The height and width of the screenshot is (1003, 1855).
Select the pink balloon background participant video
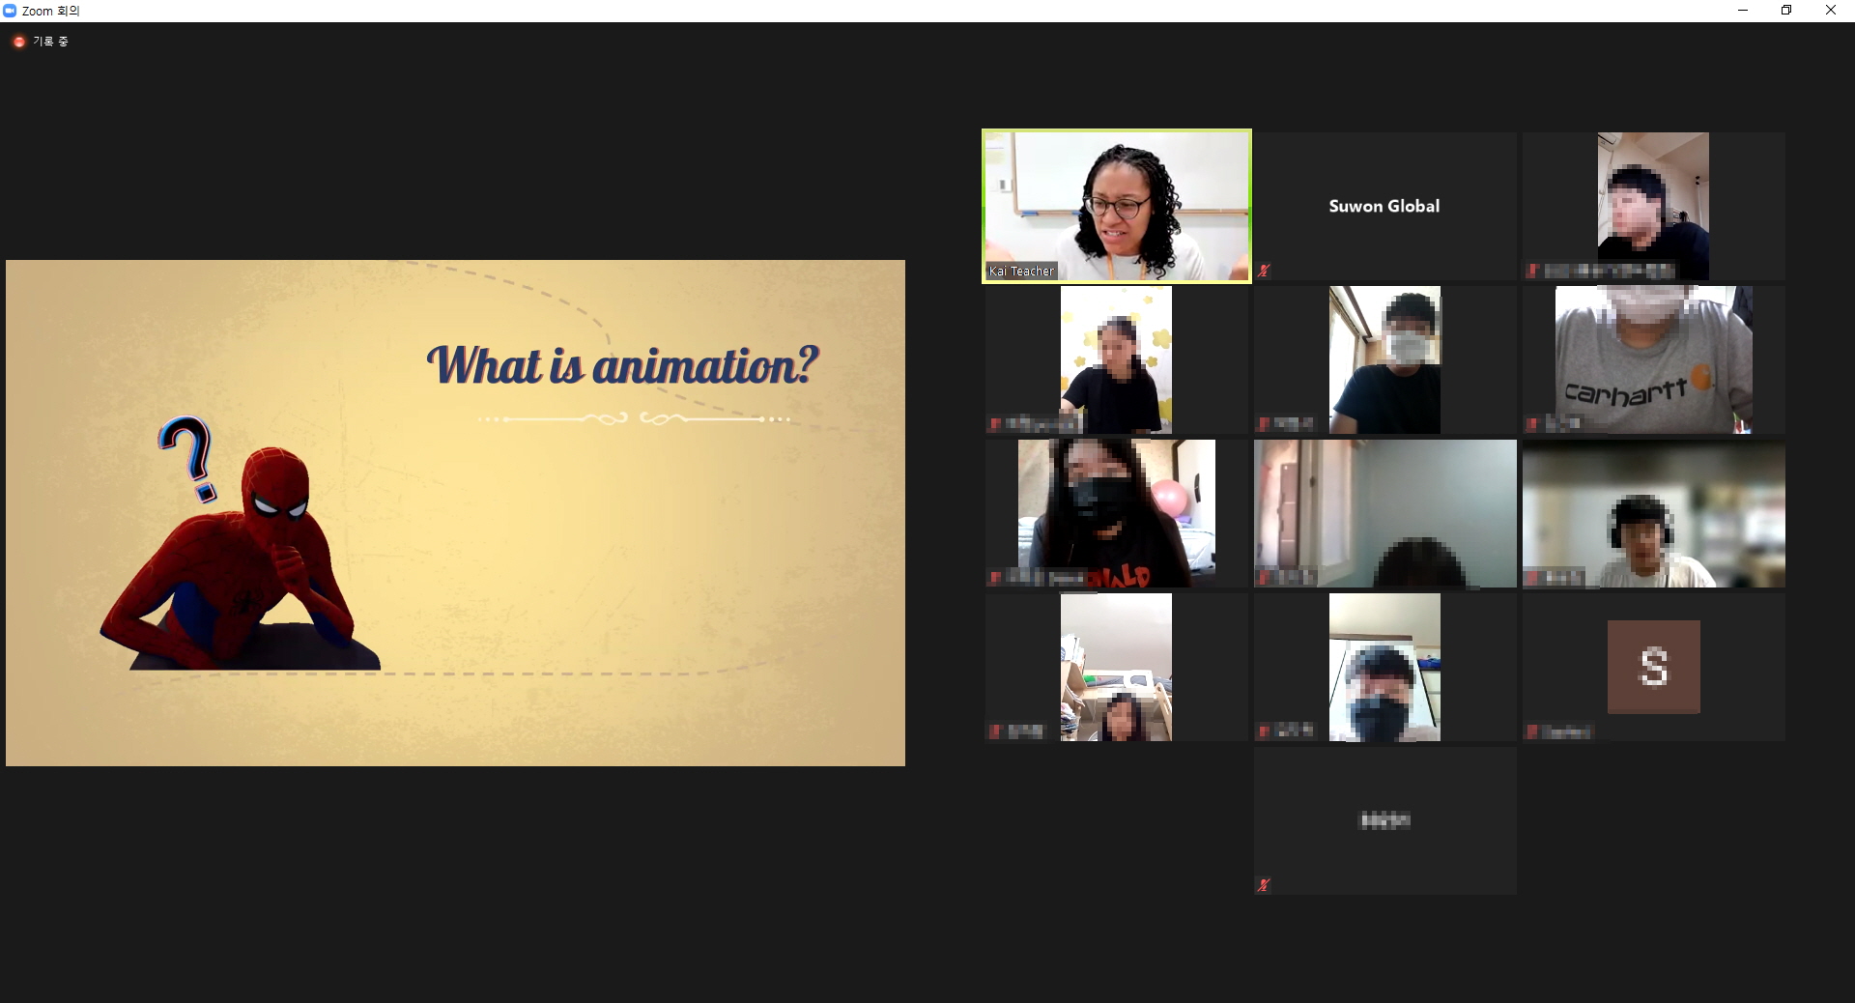1116,513
